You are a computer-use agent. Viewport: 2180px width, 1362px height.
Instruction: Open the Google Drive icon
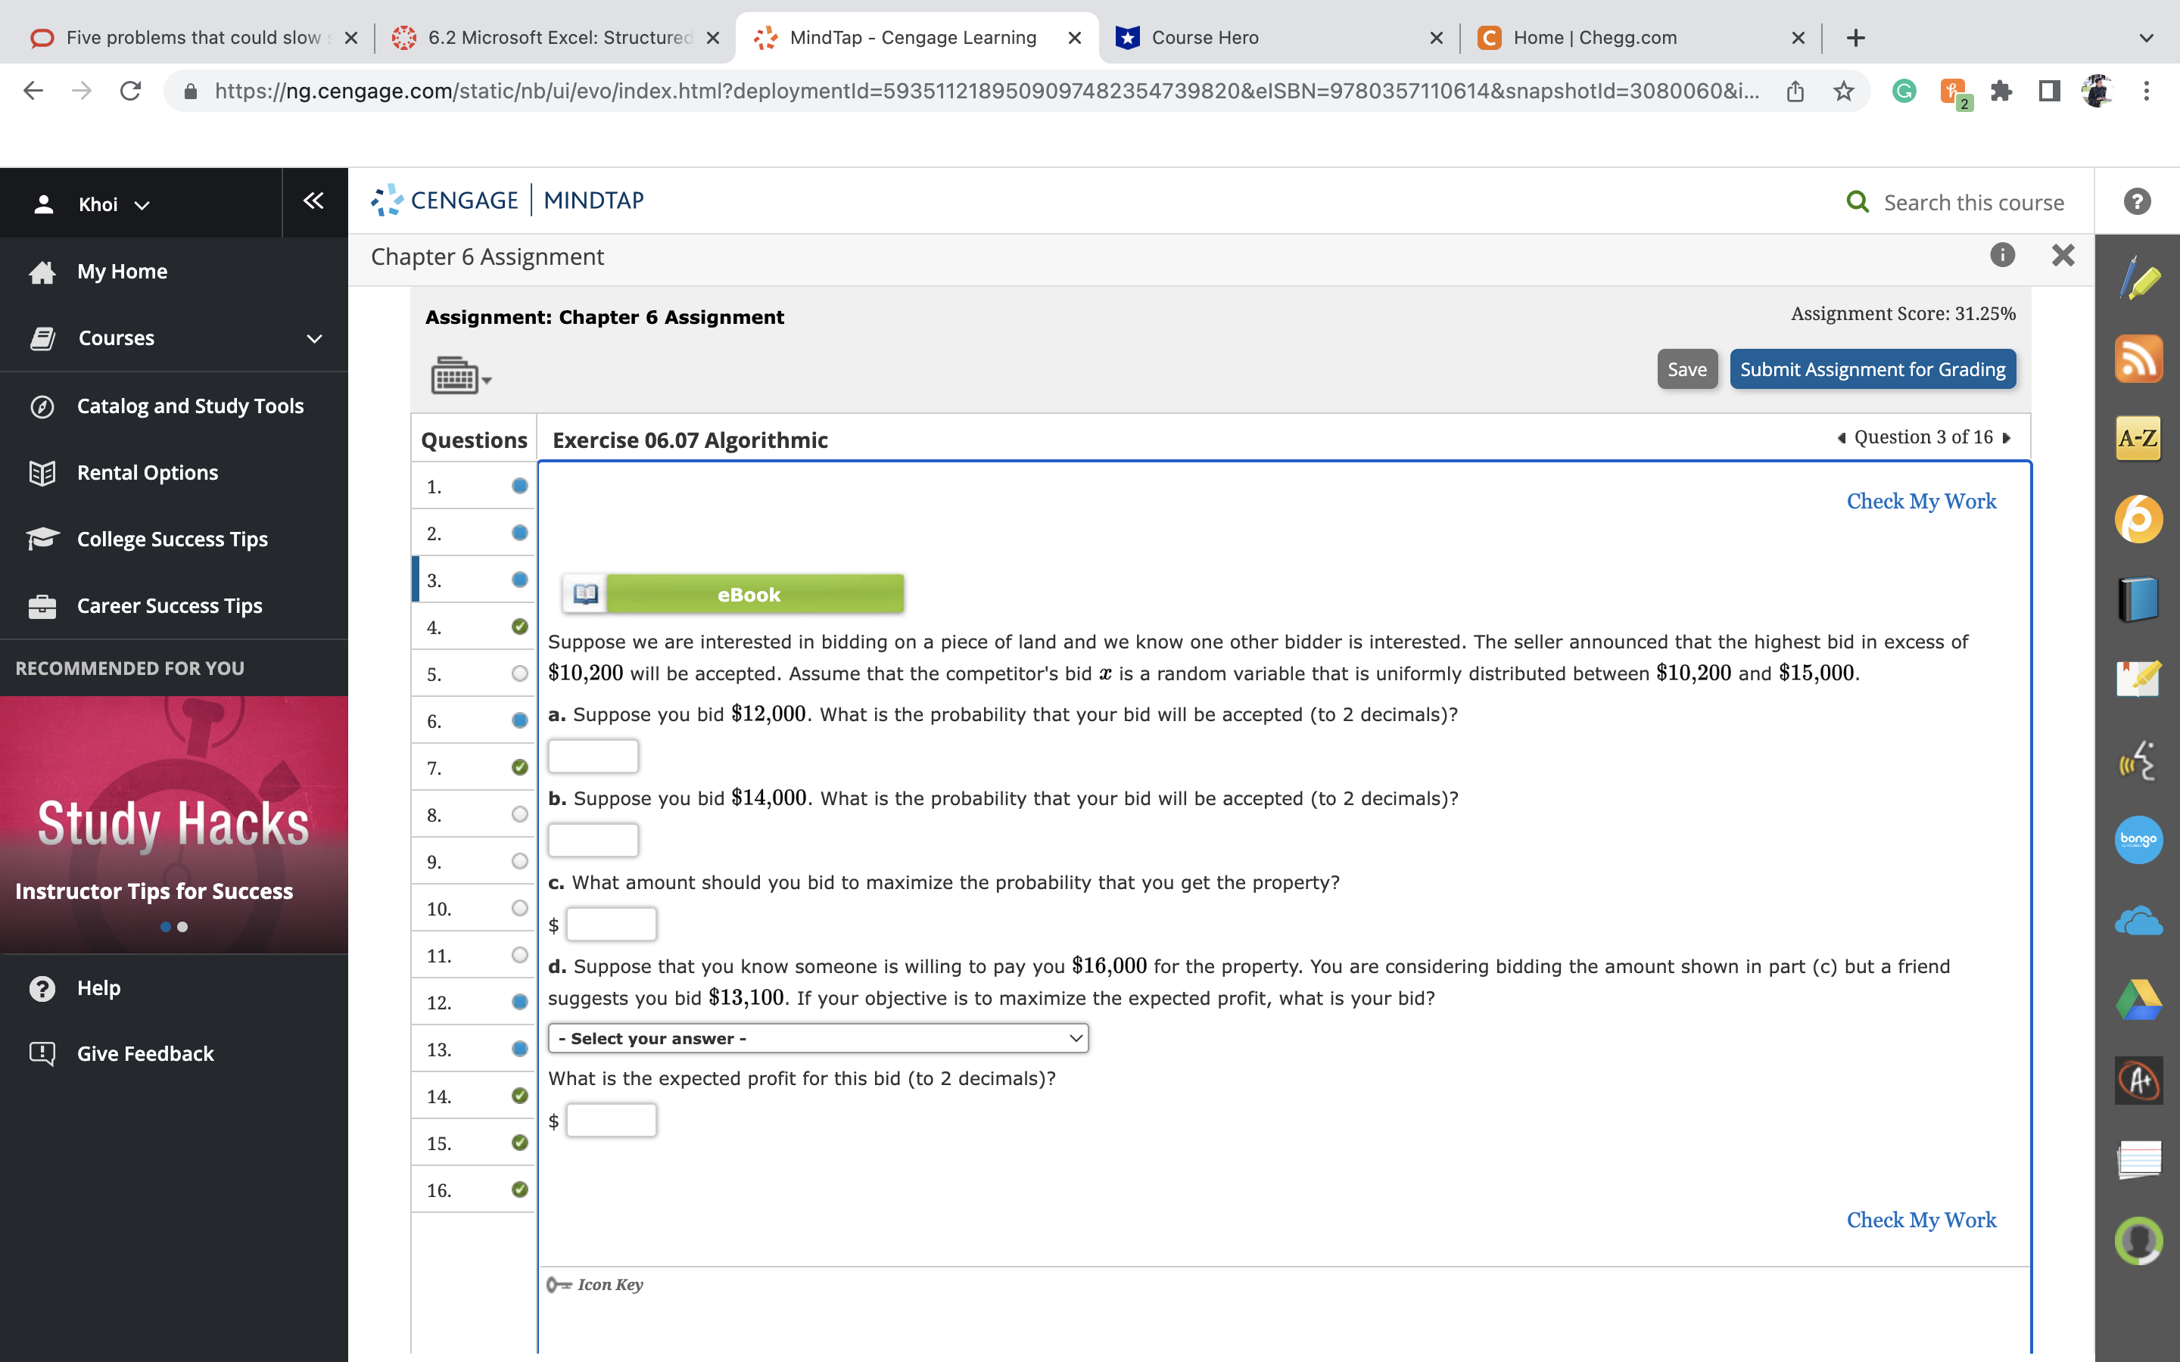pos(2138,1000)
